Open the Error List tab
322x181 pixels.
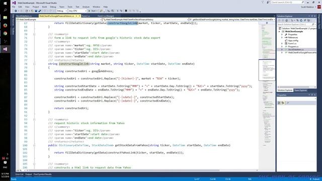19,174
